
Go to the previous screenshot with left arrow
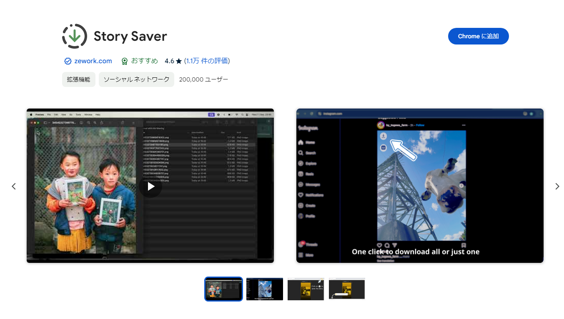point(14,186)
